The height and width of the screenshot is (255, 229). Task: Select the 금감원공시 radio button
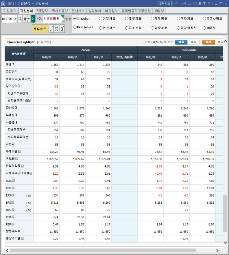click(178, 28)
